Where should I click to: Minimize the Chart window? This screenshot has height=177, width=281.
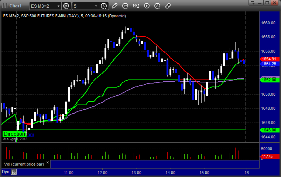(x=260, y=3)
